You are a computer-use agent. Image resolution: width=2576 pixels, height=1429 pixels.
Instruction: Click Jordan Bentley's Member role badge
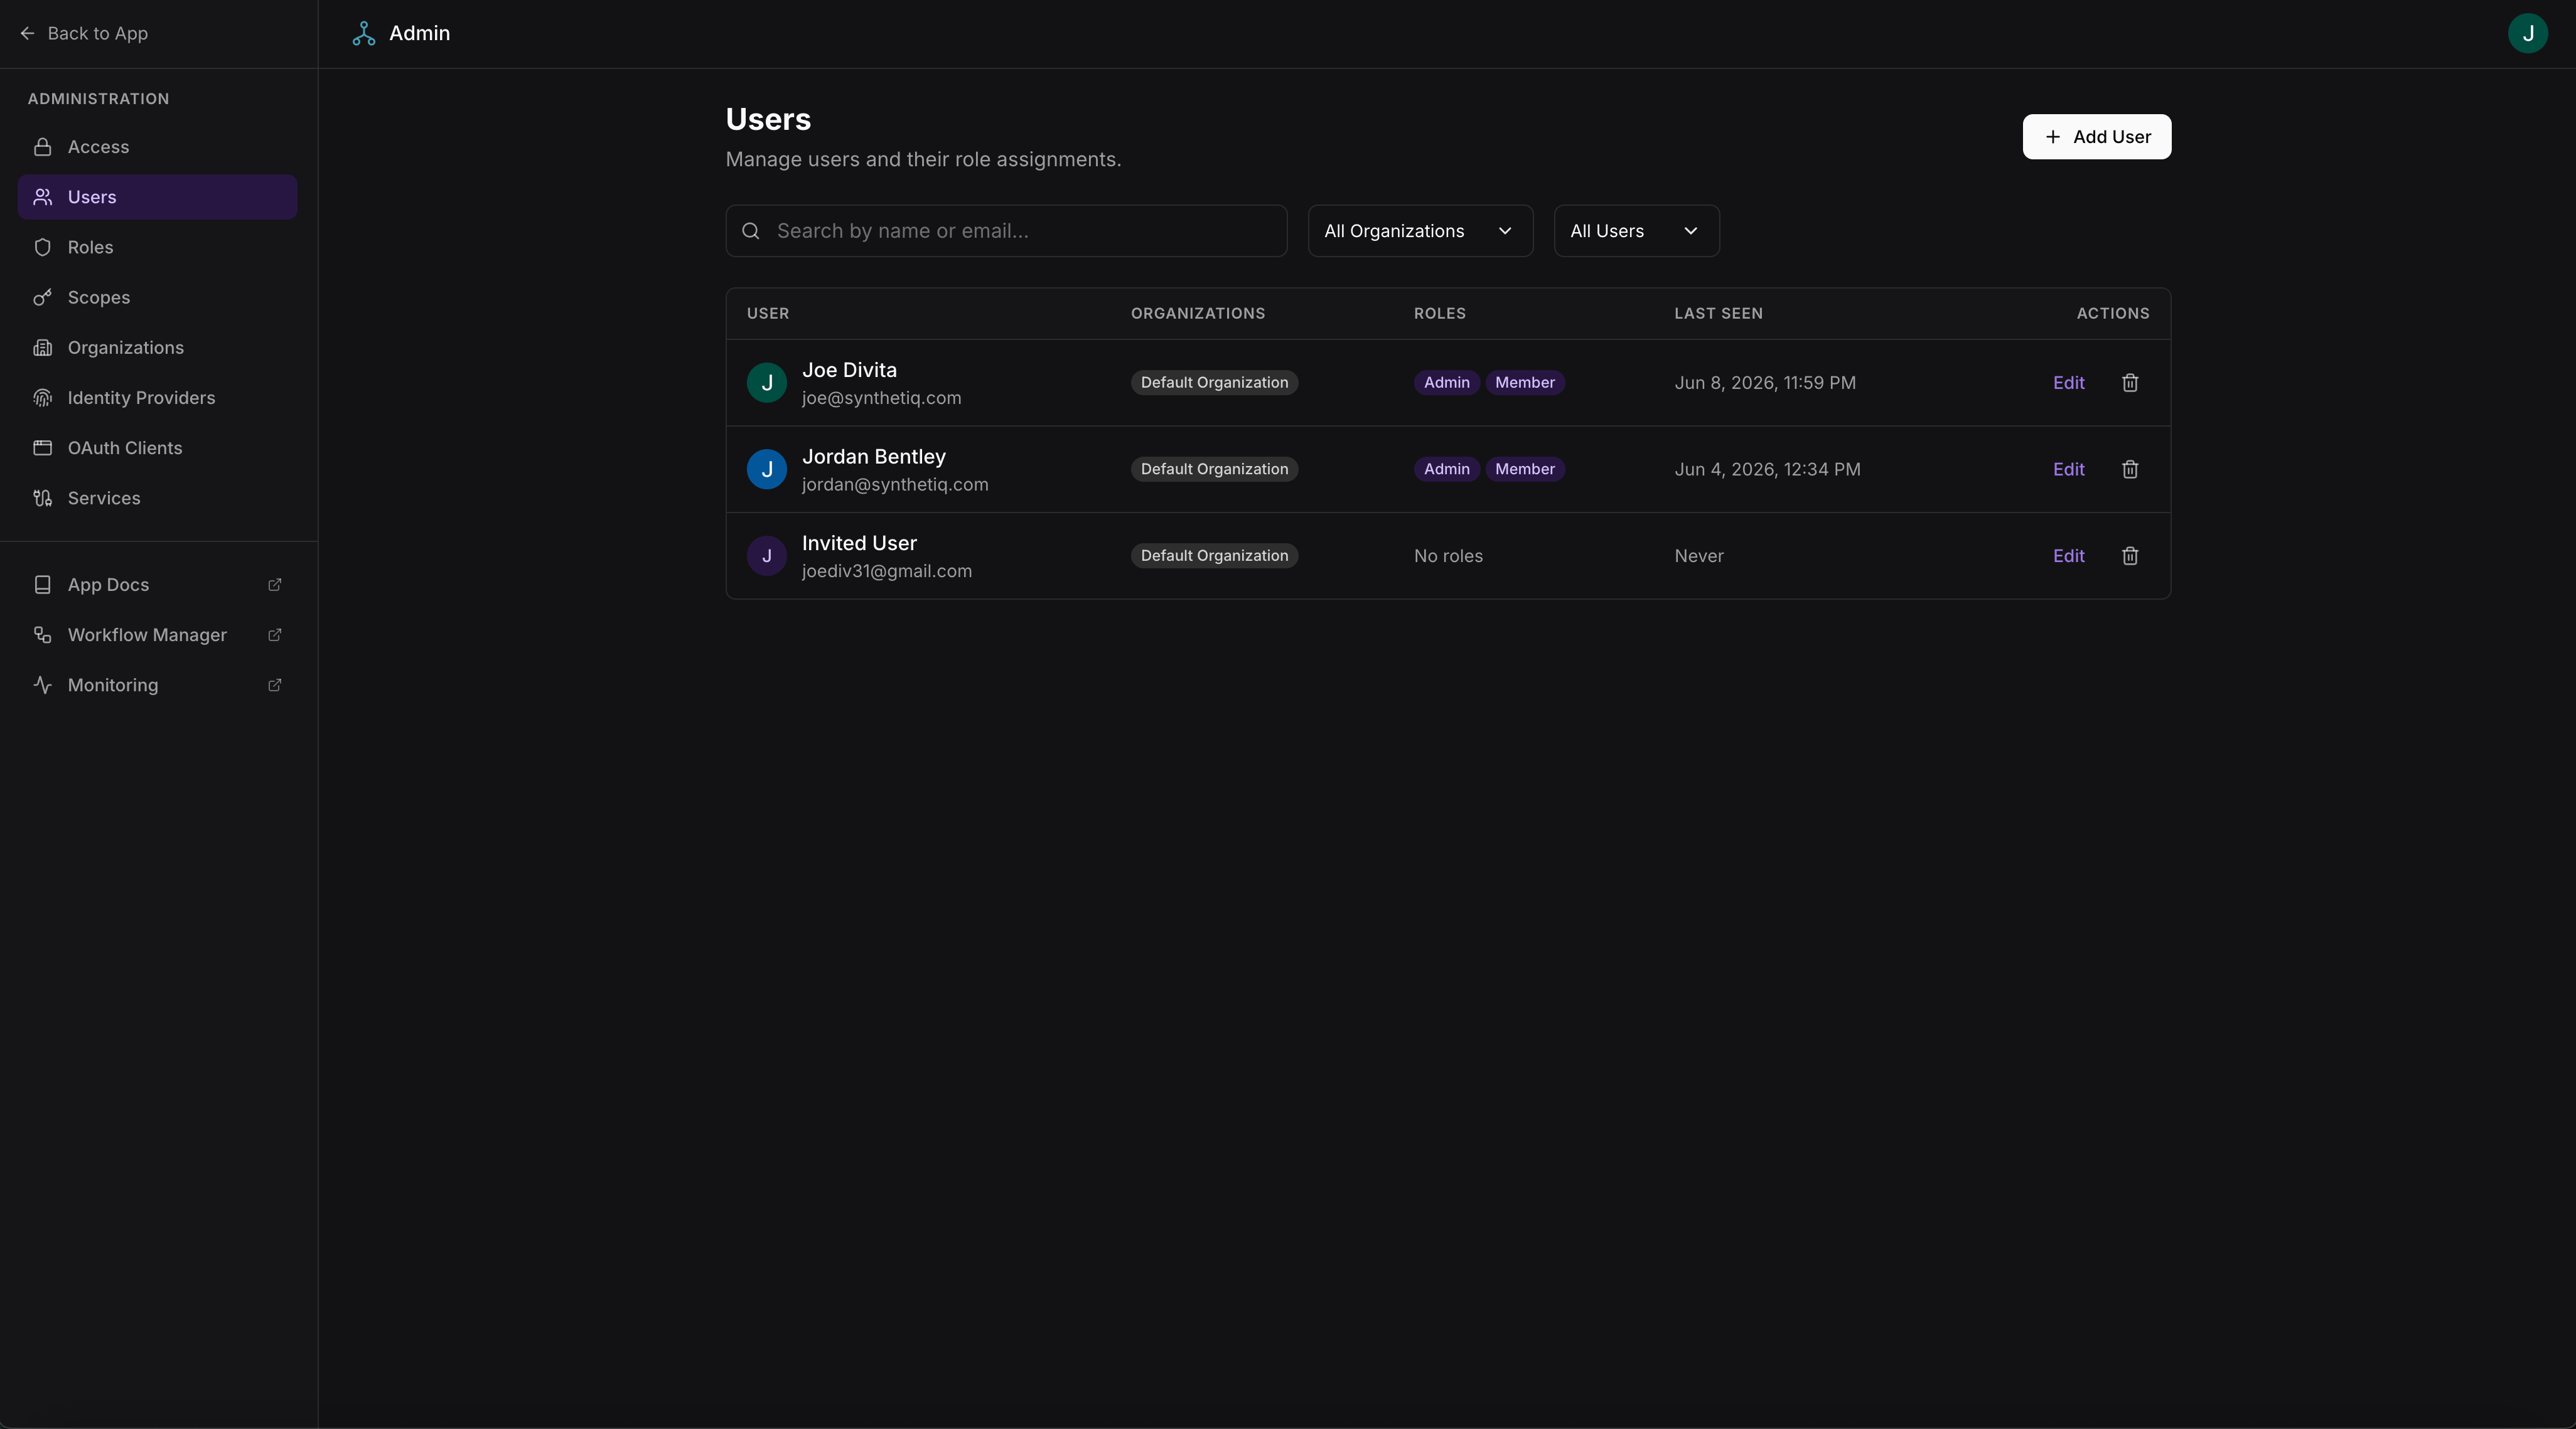[x=1524, y=470]
